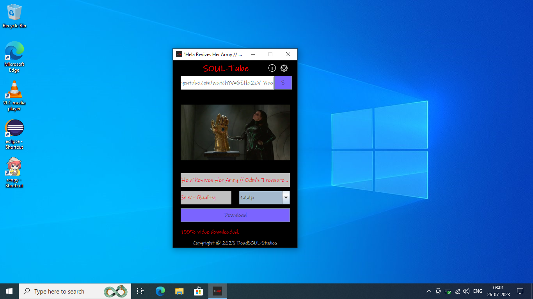This screenshot has height=299, width=533.
Task: Open the Recycle Bin
Action: click(x=14, y=12)
